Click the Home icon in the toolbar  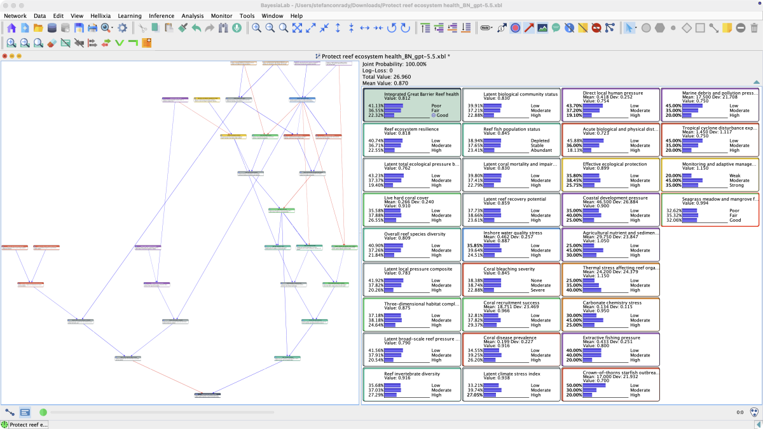tap(11, 28)
